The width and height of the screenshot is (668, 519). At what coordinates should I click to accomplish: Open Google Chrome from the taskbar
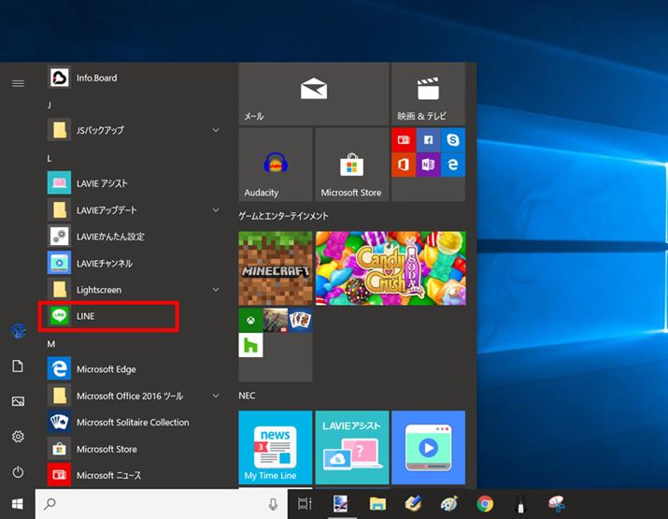(485, 504)
